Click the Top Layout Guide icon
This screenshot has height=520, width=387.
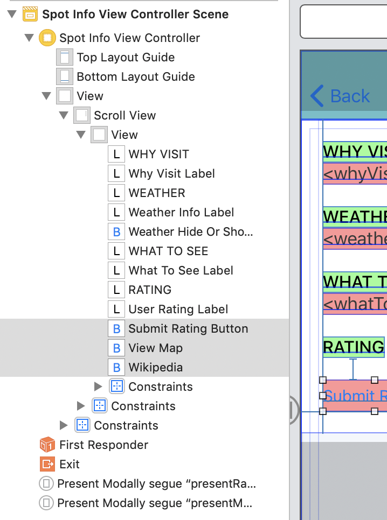(x=65, y=57)
